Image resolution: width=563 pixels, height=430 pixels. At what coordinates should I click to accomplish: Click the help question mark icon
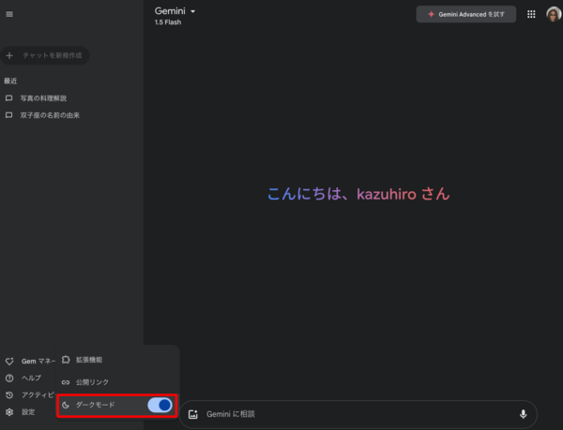[x=9, y=378]
